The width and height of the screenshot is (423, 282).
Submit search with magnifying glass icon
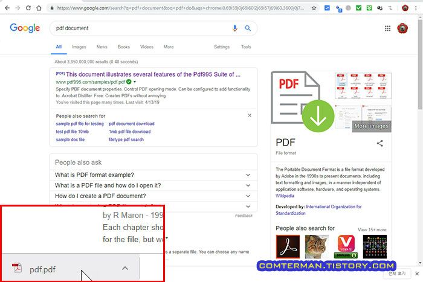click(248, 28)
